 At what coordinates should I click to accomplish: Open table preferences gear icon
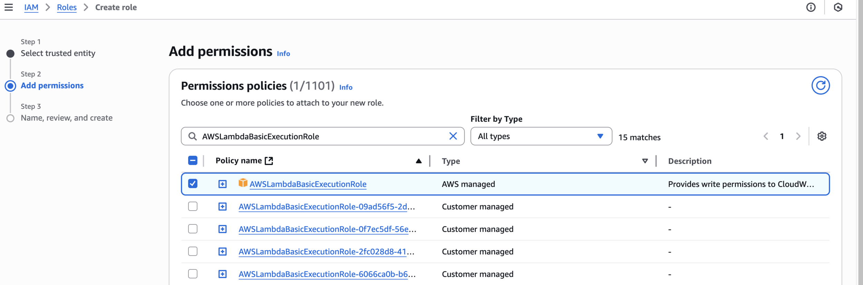[x=822, y=136]
